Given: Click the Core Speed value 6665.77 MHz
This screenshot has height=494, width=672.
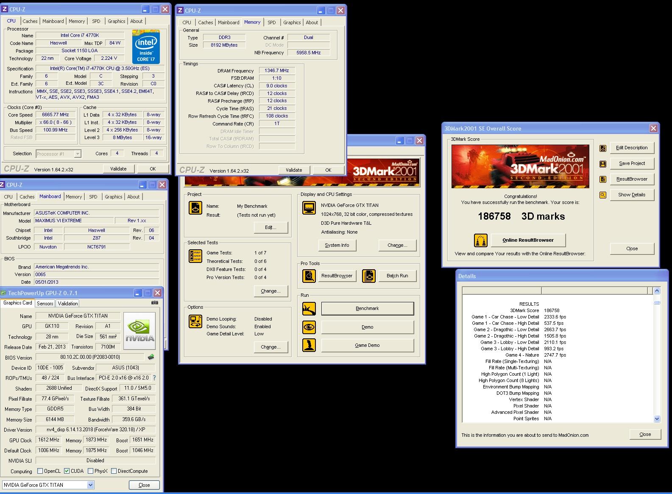Looking at the screenshot, I should click(56, 114).
